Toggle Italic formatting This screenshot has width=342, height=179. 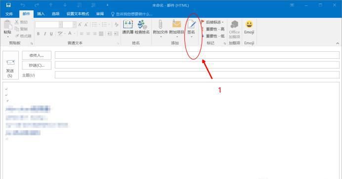click(45, 34)
